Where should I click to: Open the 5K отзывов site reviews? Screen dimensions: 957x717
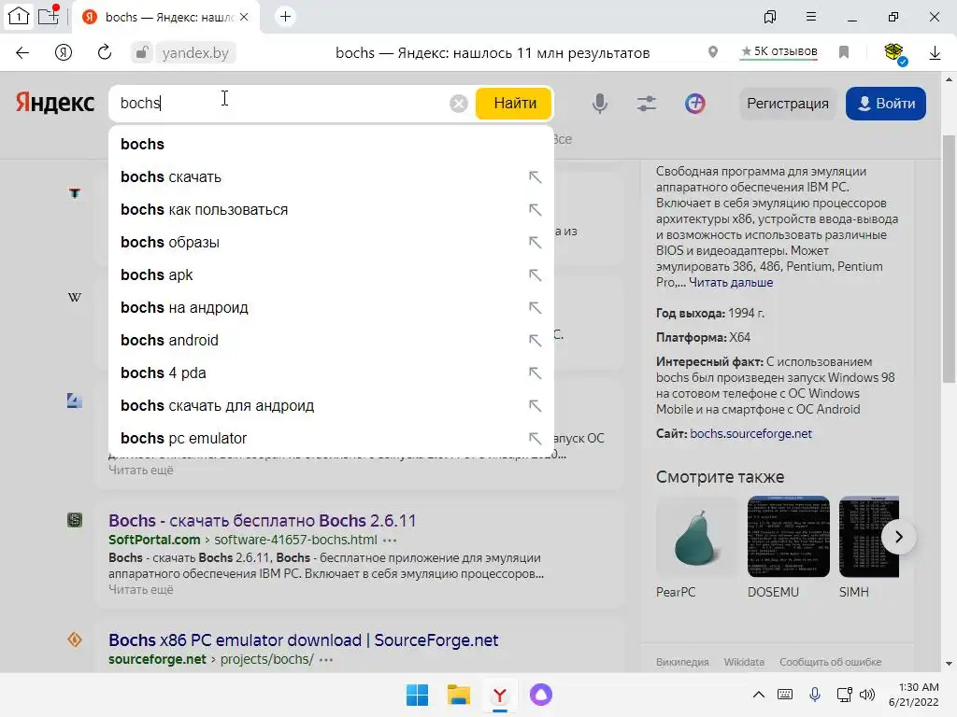(778, 52)
